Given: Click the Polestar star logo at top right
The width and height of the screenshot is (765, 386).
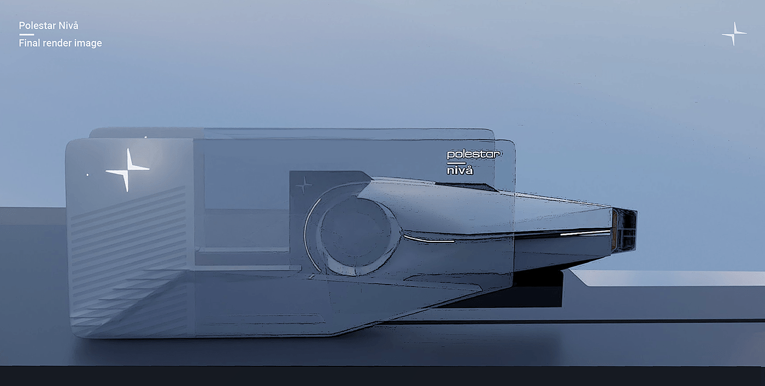Looking at the screenshot, I should tap(734, 34).
